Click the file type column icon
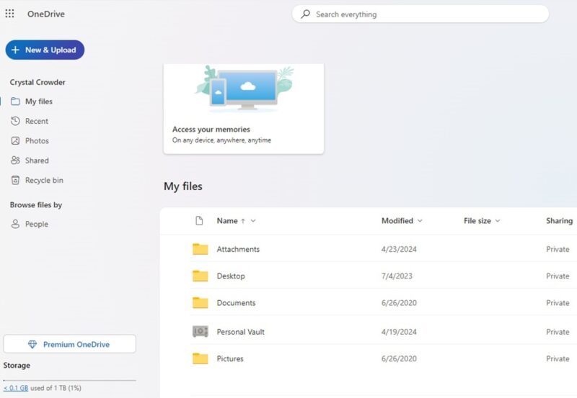Screen dimensions: 577x398 [199, 221]
